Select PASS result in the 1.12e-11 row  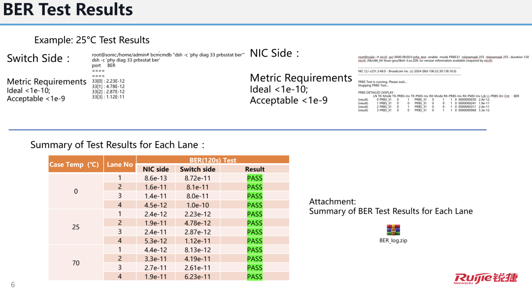[x=255, y=241]
